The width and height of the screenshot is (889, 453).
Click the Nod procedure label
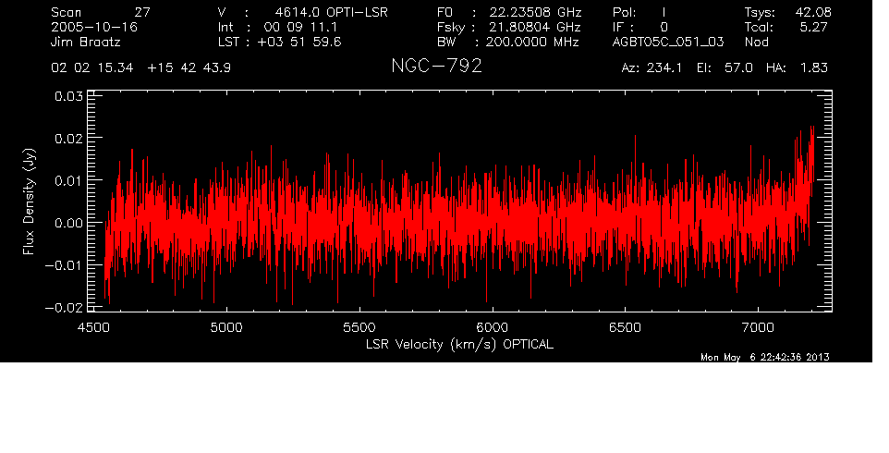pyautogui.click(x=757, y=42)
